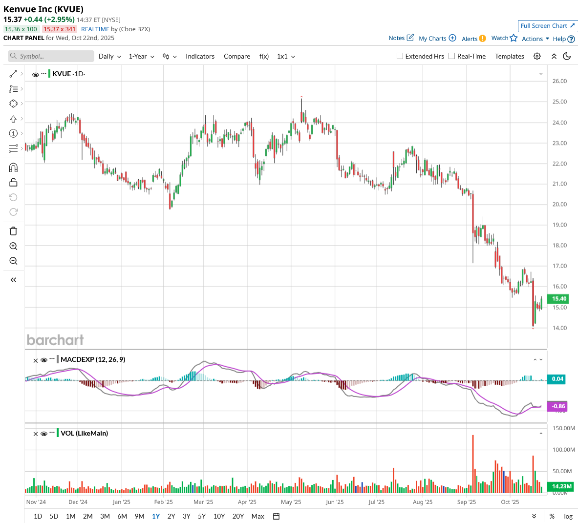
Task: Focus the Symbol search field
Action: [x=51, y=56]
